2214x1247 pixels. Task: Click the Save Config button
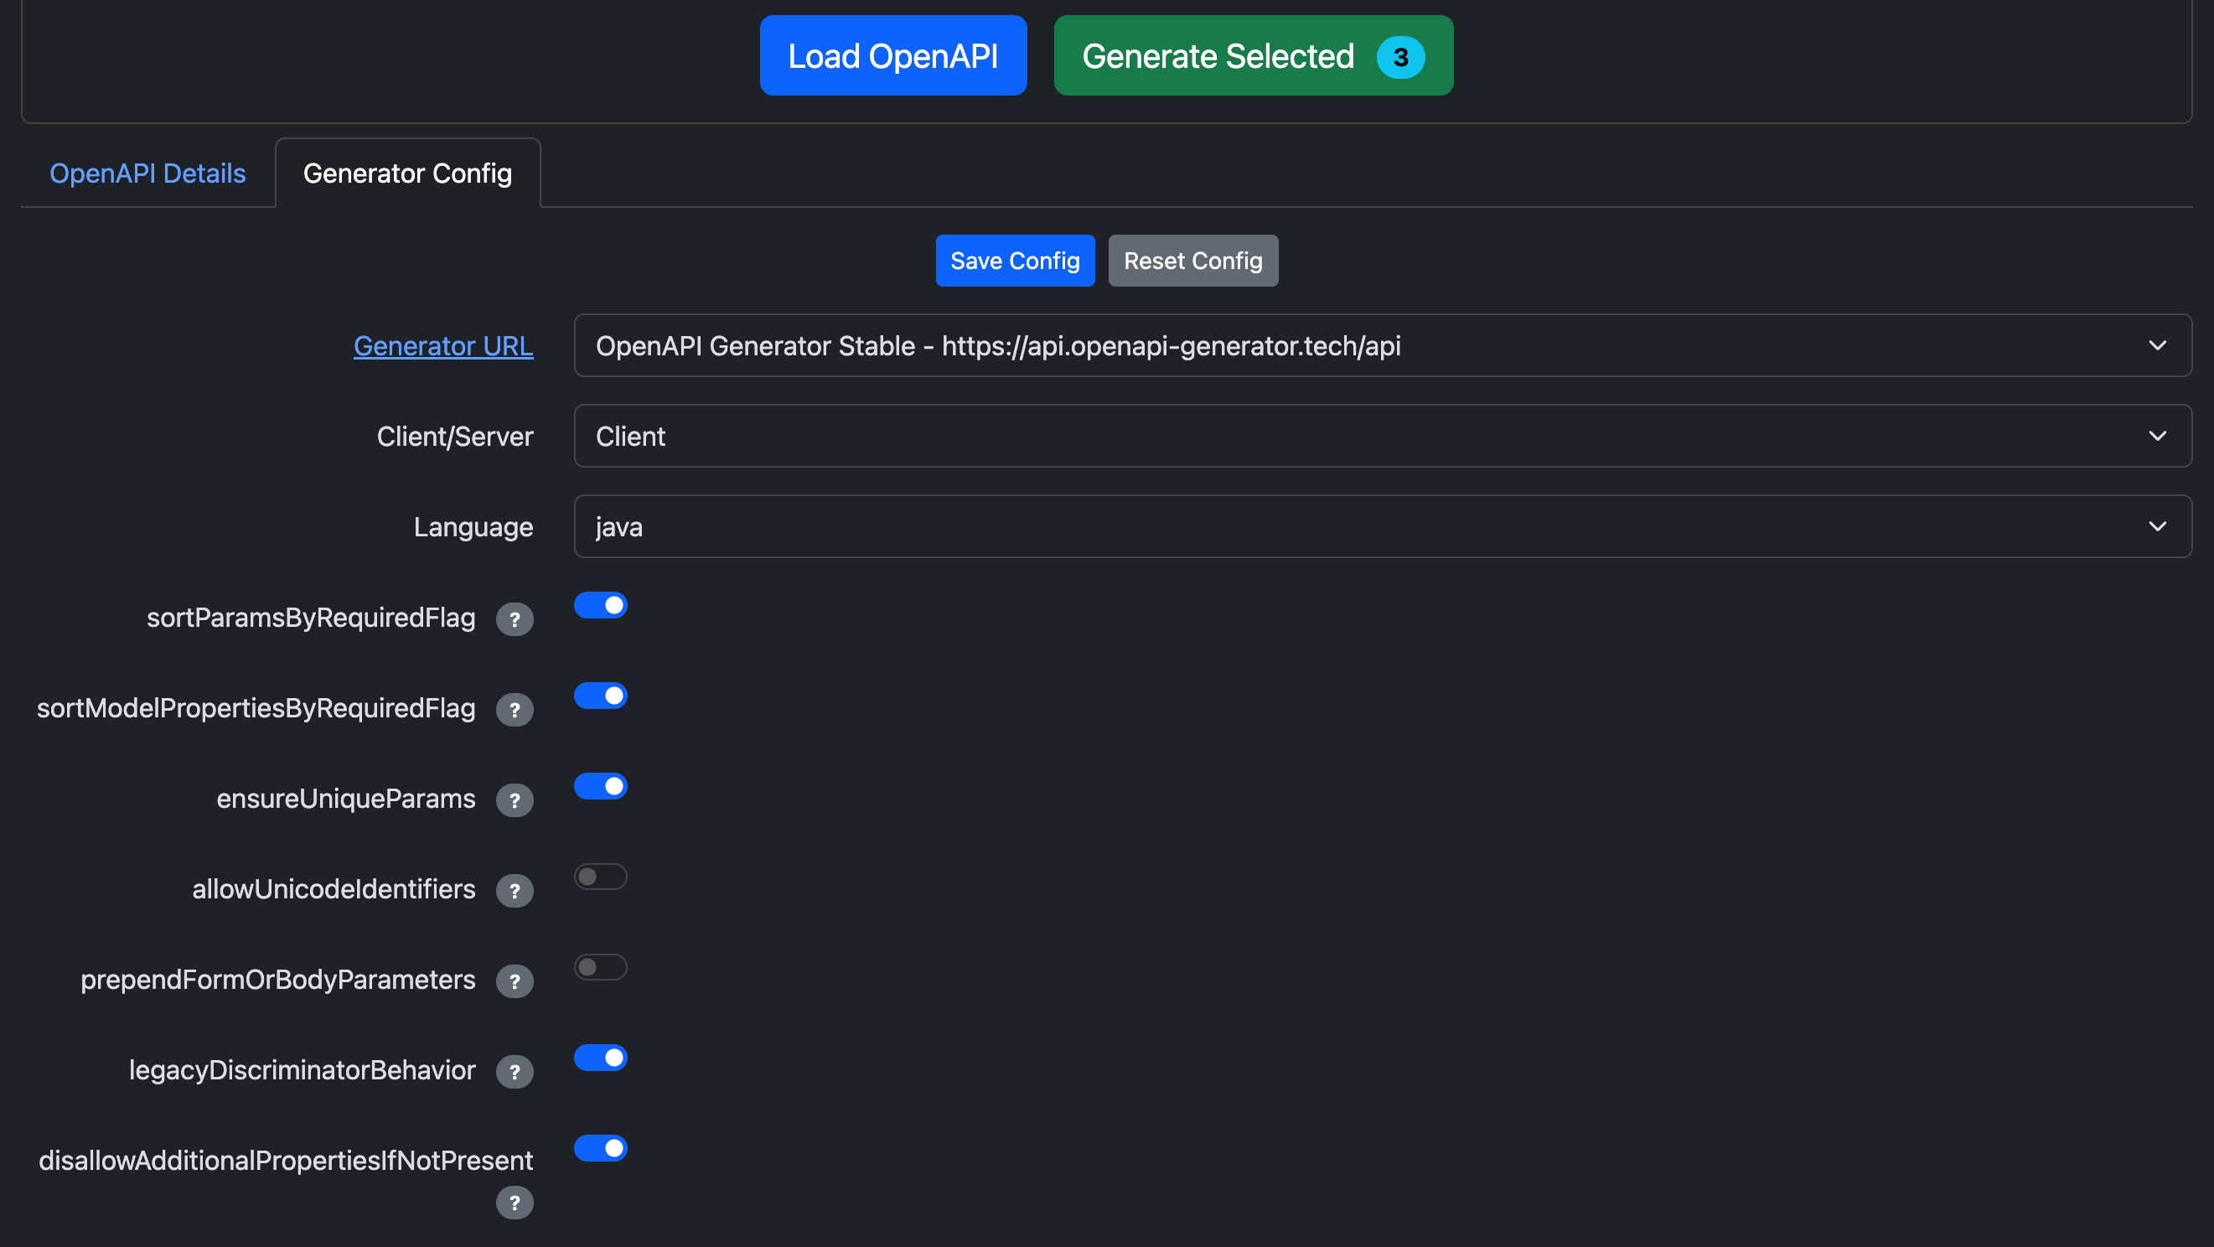click(x=1014, y=261)
